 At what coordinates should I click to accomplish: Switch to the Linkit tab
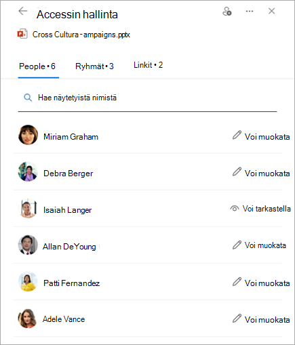pyautogui.click(x=148, y=65)
